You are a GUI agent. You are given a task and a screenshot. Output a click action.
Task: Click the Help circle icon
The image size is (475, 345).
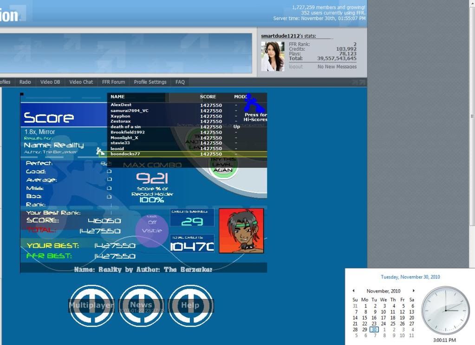[x=190, y=305]
